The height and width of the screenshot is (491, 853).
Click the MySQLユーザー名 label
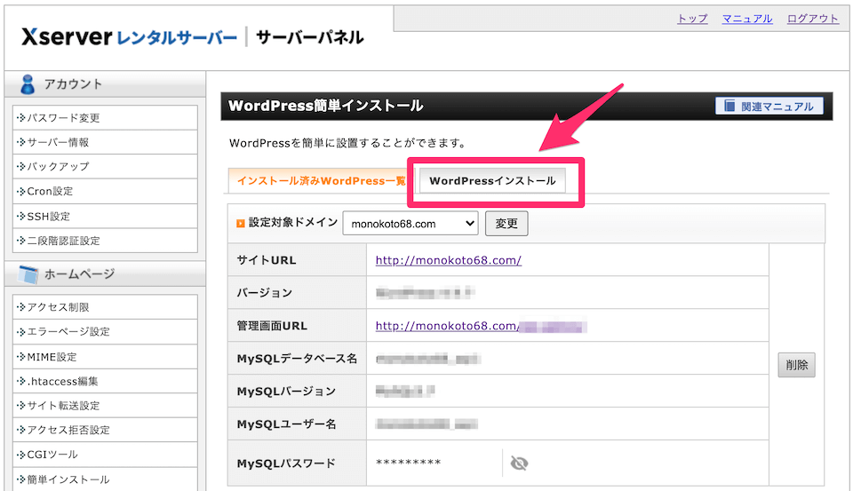[286, 424]
